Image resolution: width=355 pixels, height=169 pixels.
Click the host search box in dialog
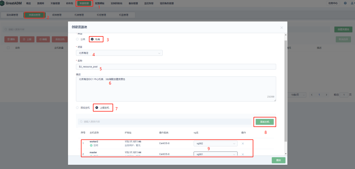coord(165,121)
